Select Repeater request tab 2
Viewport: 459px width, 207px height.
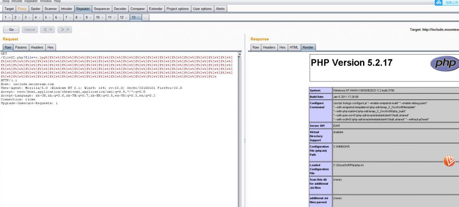[17, 17]
